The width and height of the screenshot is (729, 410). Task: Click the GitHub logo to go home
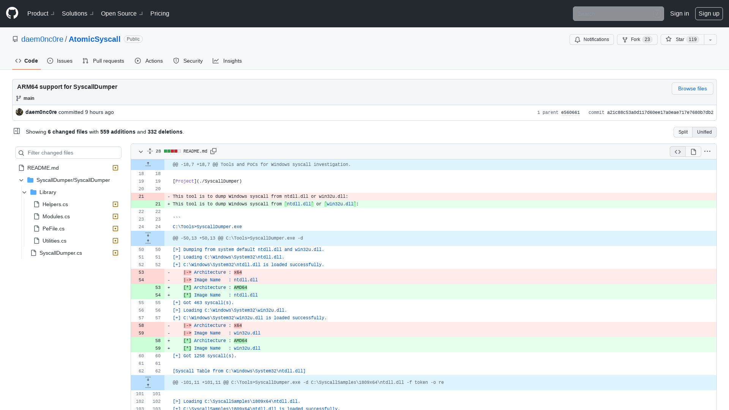click(11, 13)
